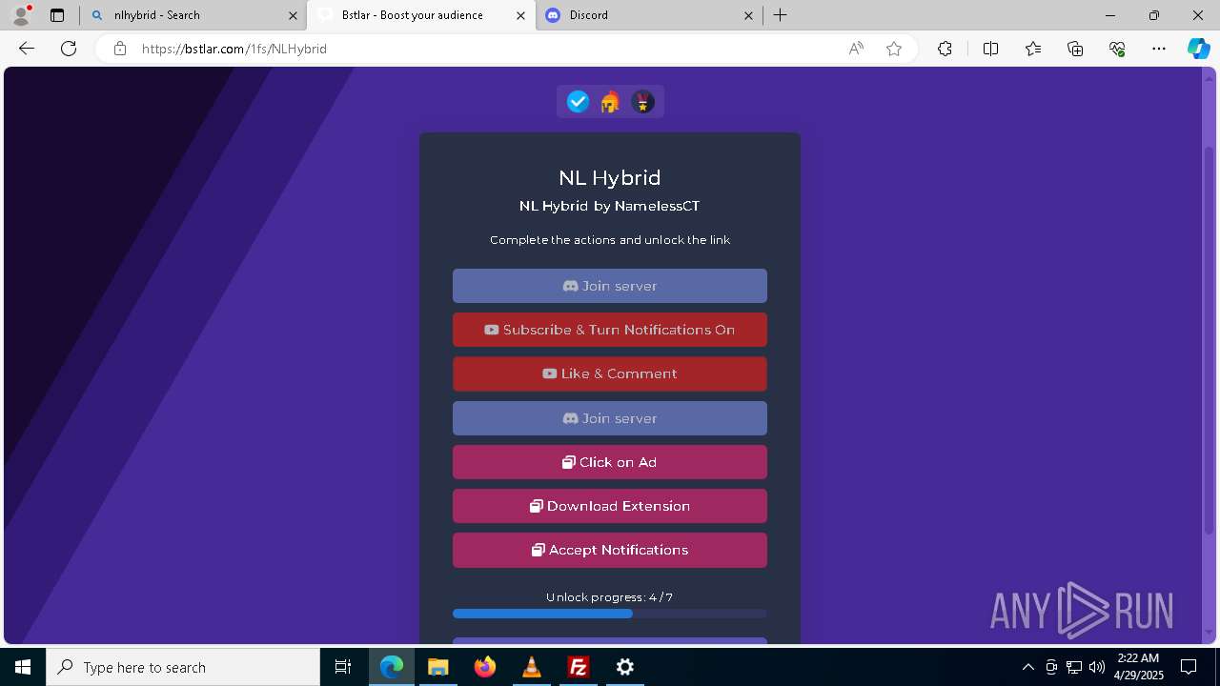Click the medal badge icon
This screenshot has width=1220, height=686.
pyautogui.click(x=642, y=102)
